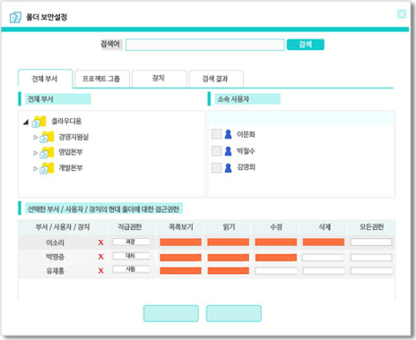
Task: Click the user name 김영희
Action: 246,167
